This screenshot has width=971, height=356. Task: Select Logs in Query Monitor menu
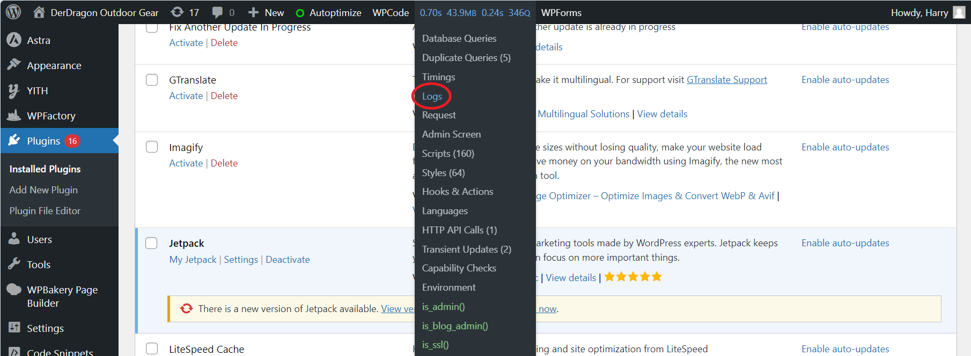point(432,96)
